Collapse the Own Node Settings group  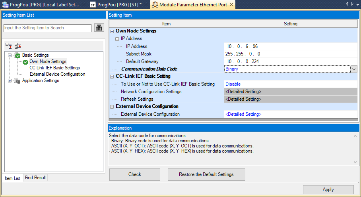[112, 31]
